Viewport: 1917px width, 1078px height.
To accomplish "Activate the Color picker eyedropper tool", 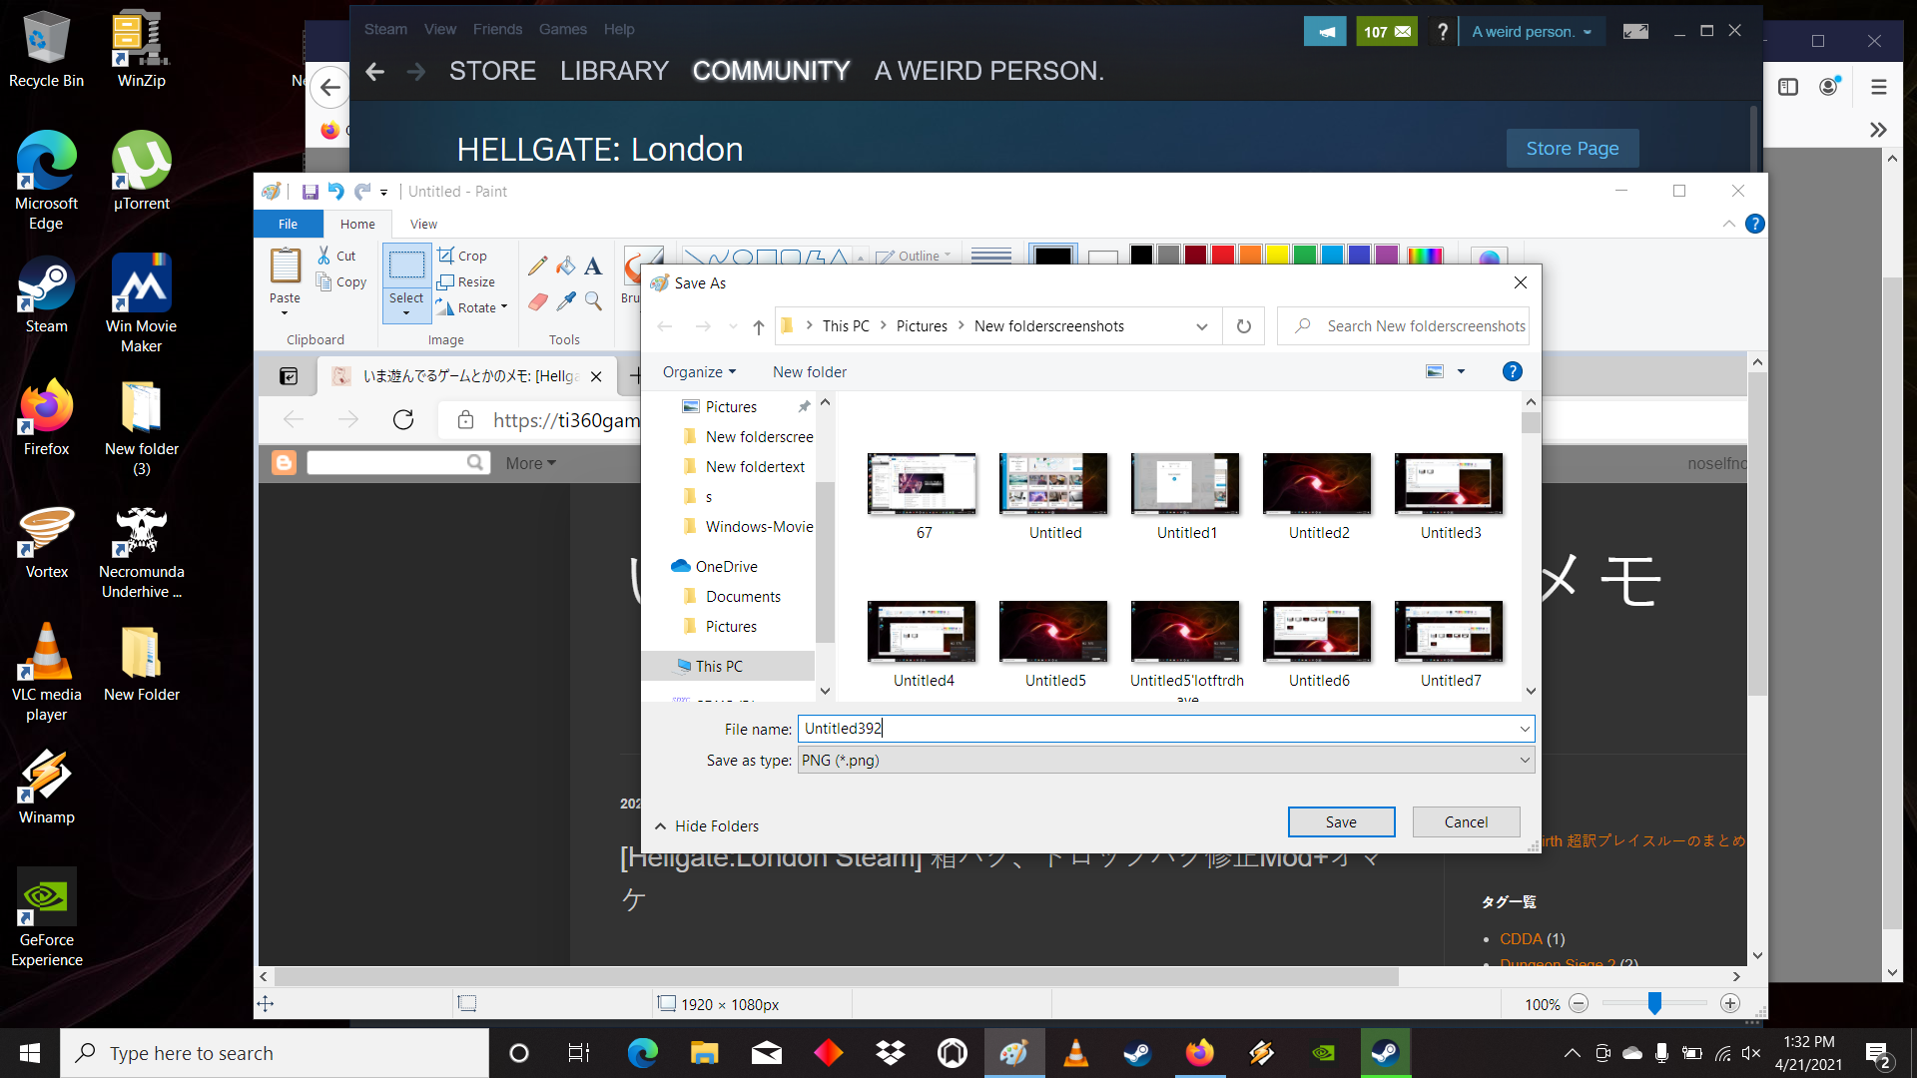I will 565,301.
